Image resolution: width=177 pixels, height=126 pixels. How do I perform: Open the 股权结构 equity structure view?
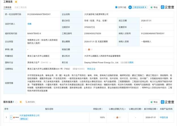pos(30,102)
